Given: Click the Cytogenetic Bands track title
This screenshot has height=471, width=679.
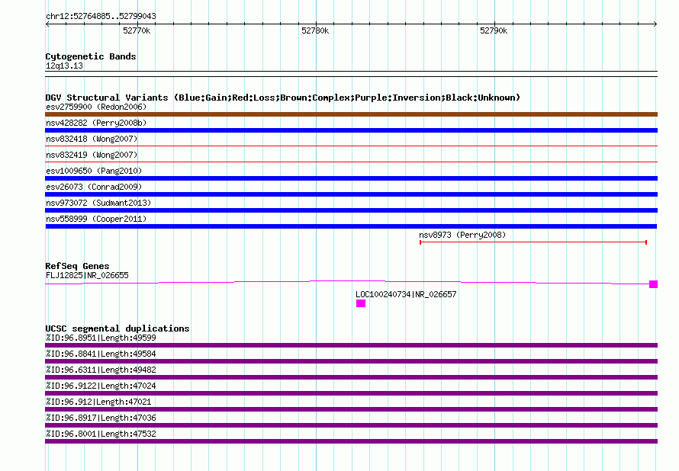Looking at the screenshot, I should [x=91, y=56].
